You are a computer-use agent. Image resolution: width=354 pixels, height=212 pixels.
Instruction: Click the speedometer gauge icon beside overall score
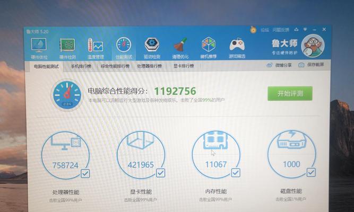tap(67, 95)
